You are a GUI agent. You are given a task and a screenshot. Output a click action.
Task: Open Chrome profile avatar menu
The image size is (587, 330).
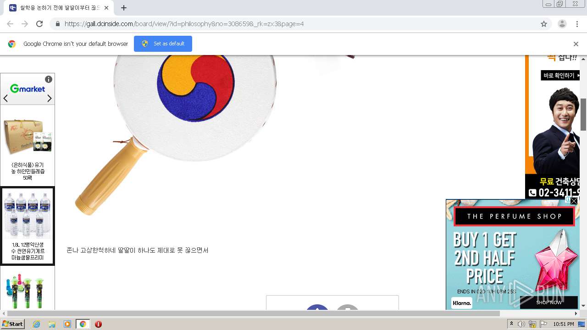point(562,24)
